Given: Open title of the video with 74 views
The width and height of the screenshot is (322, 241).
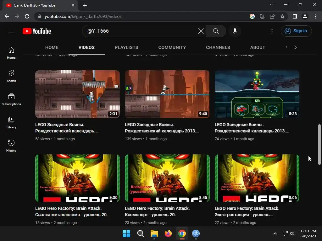Looking at the screenshot, I should pos(252,128).
